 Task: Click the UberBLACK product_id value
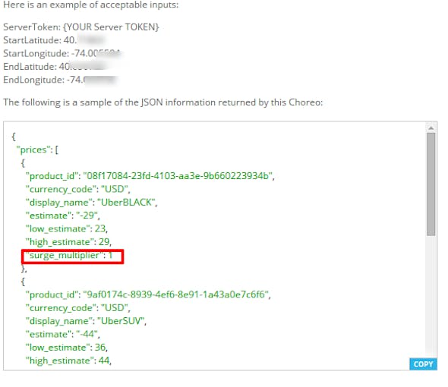(178, 175)
